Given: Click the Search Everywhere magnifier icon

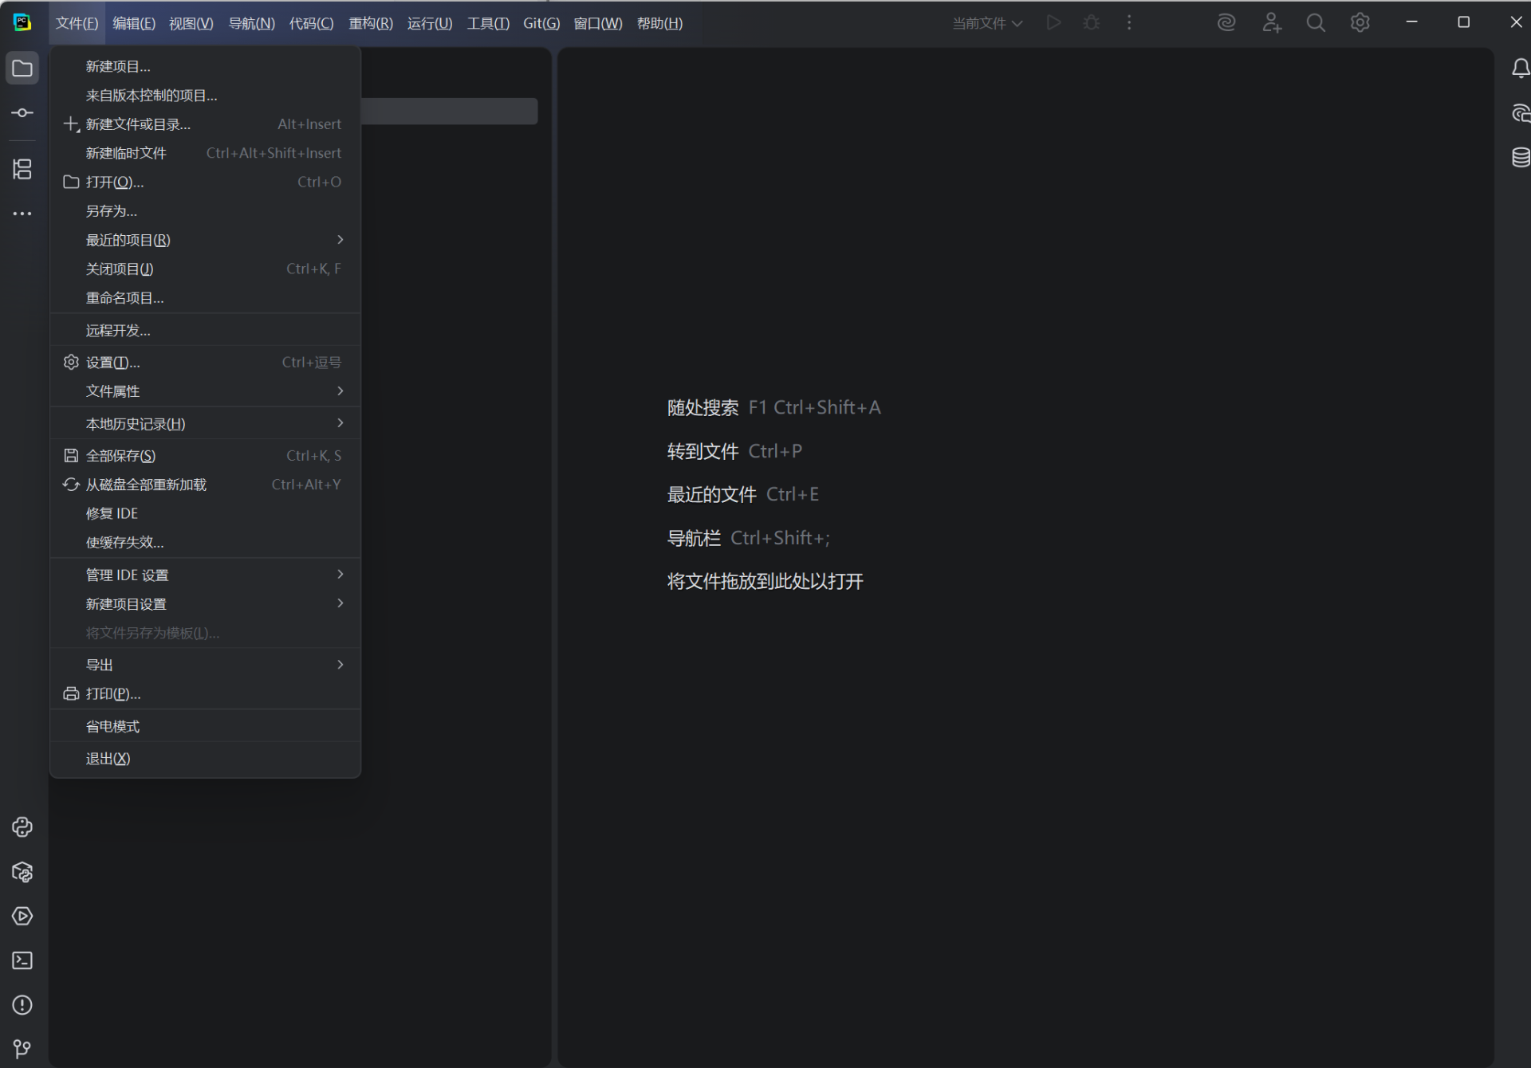Looking at the screenshot, I should click(1316, 23).
